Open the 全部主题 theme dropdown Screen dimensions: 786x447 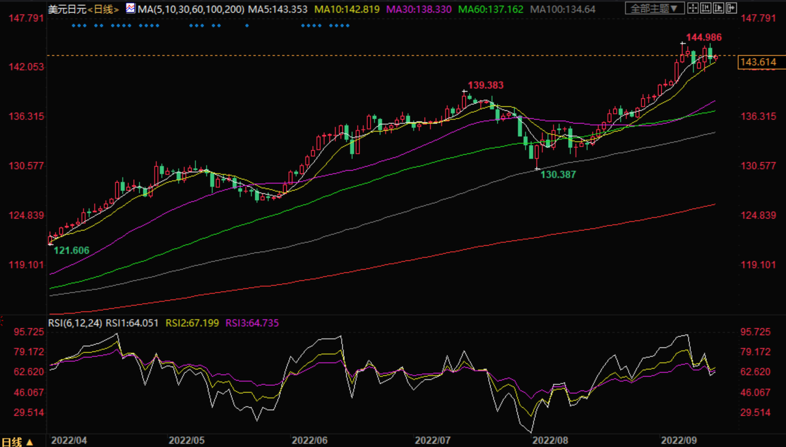pos(654,8)
